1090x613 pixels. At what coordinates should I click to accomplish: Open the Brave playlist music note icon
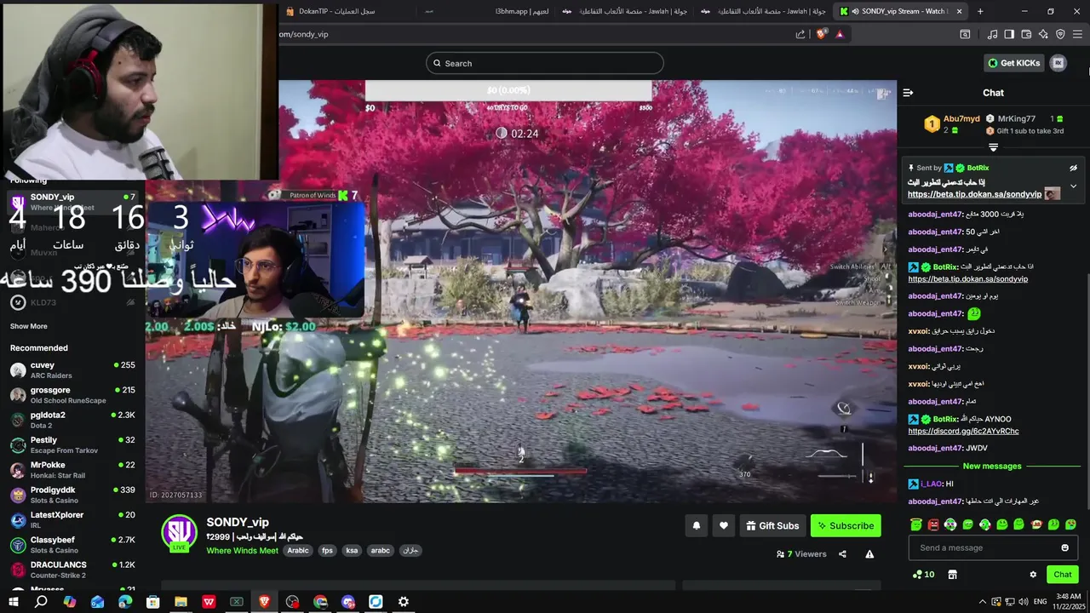point(992,34)
